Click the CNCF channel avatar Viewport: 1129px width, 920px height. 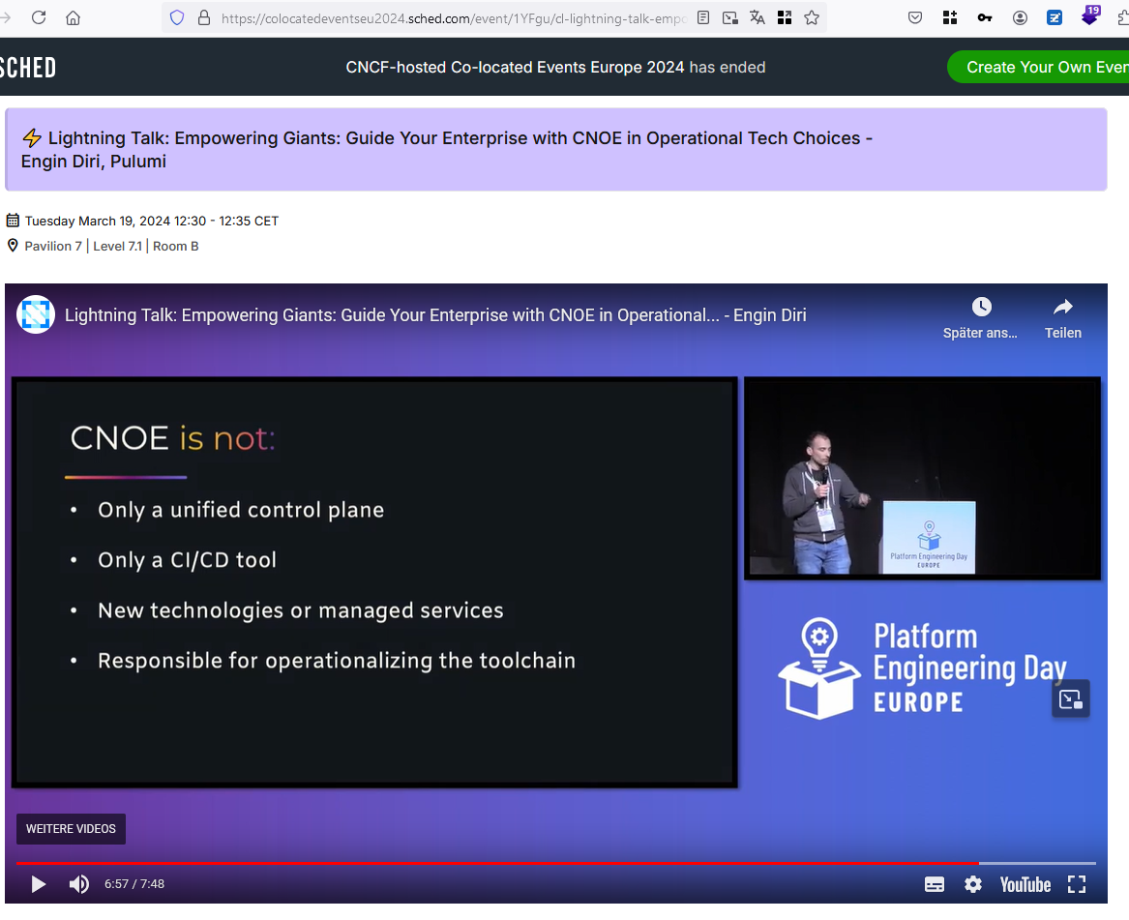36,315
